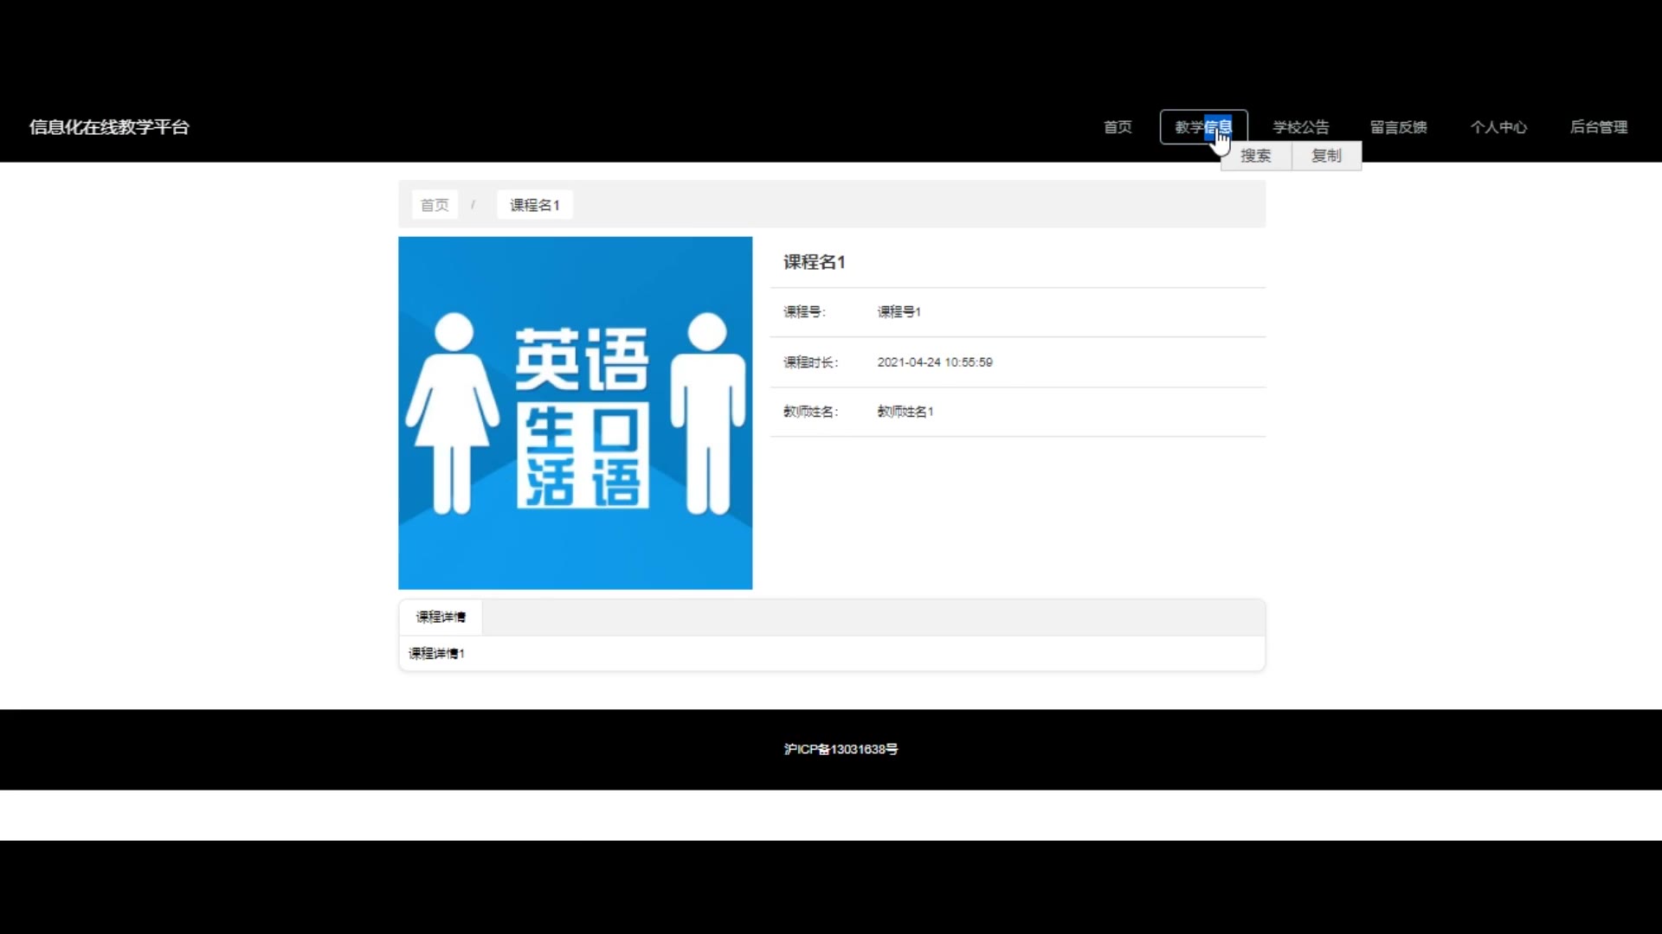The width and height of the screenshot is (1662, 934).
Task: Click the 课程名1 course heading
Action: click(x=814, y=262)
